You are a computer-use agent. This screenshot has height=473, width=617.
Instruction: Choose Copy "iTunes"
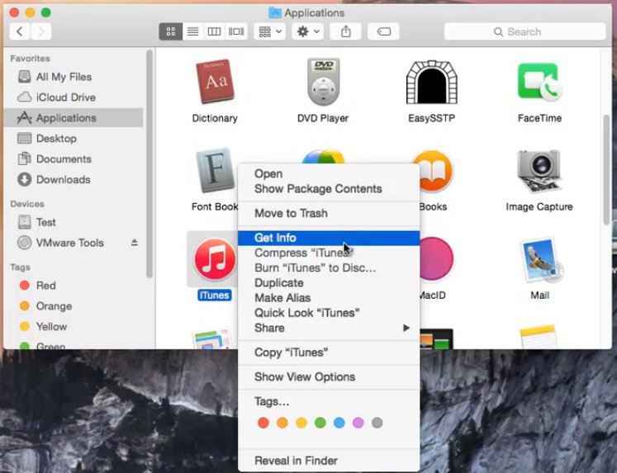pyautogui.click(x=329, y=352)
